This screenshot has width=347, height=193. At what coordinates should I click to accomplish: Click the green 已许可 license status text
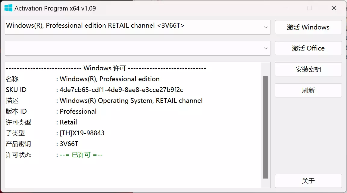tap(81, 155)
